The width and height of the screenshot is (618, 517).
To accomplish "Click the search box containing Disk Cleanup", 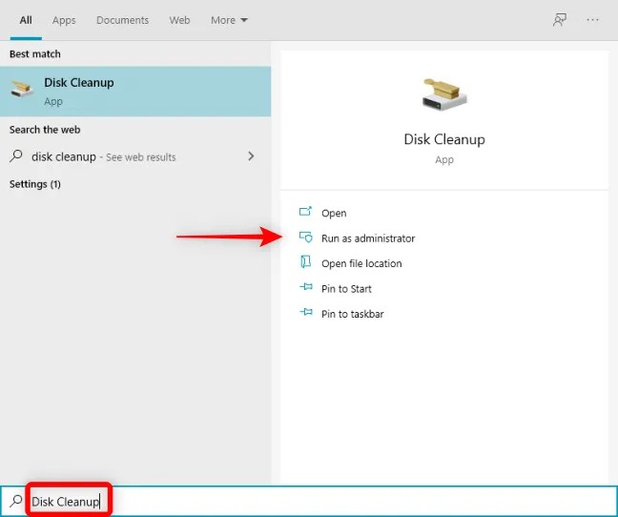I will pos(309,501).
